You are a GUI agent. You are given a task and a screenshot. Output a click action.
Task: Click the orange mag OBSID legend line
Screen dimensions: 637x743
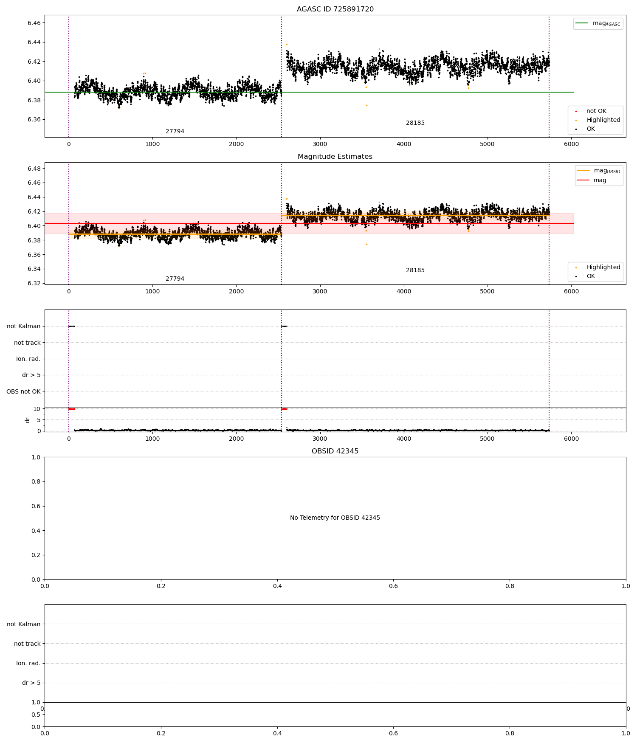point(583,171)
